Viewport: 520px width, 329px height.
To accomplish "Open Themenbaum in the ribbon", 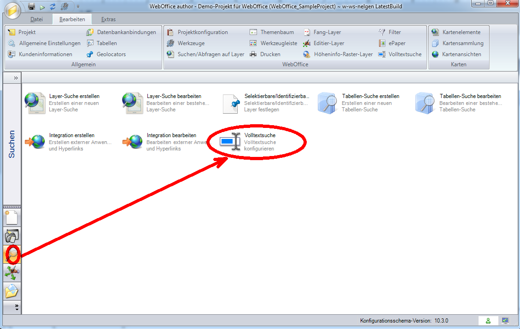I will point(276,32).
